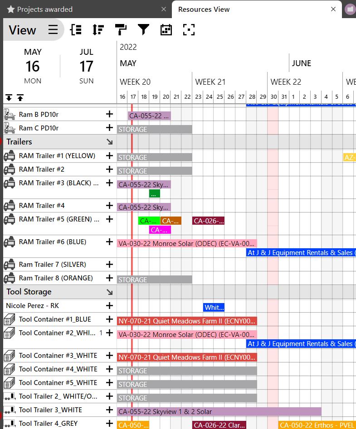Select the Ram B PD10r resource row
The height and width of the screenshot is (429, 356).
click(60, 114)
